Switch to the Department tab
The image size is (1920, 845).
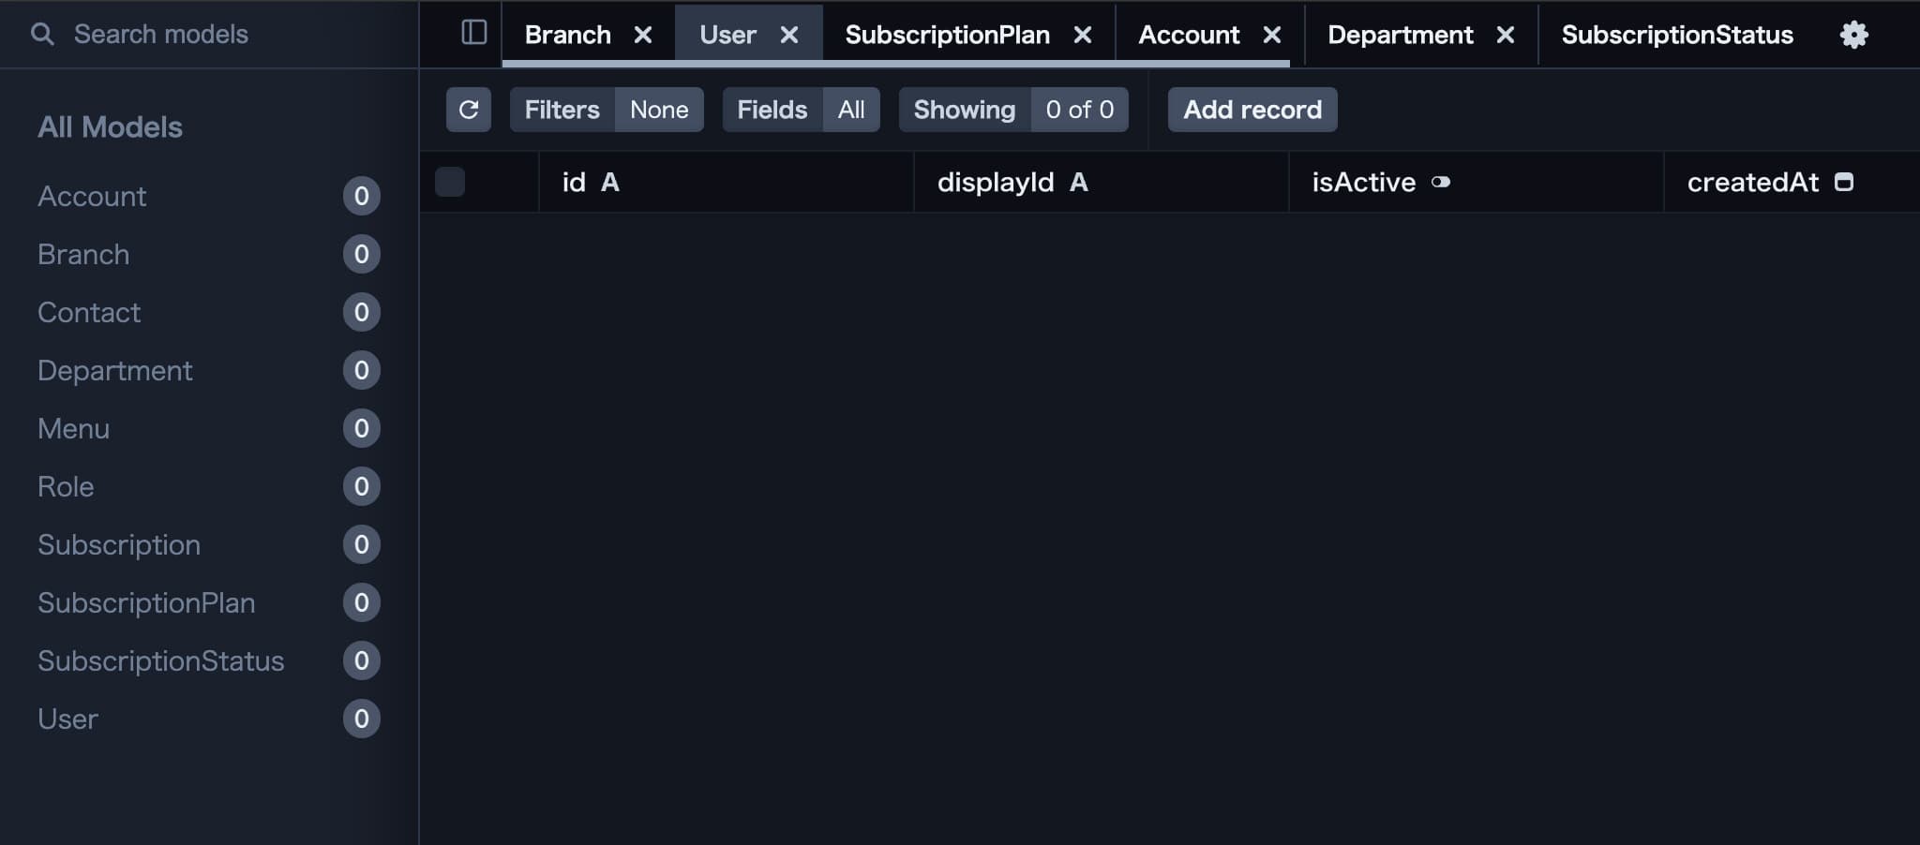[x=1401, y=35]
